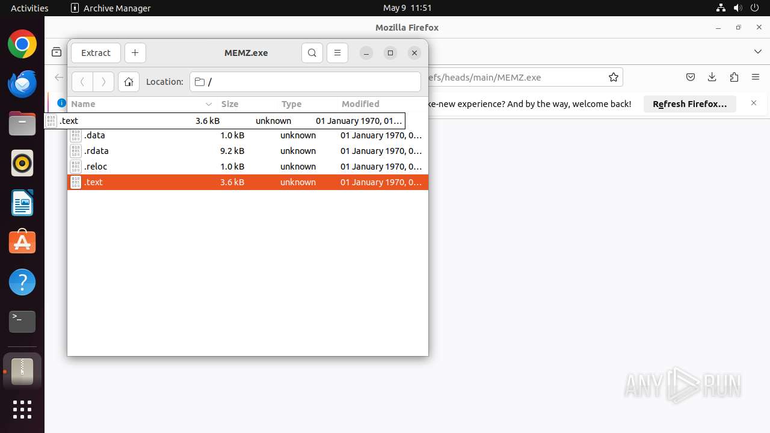The height and width of the screenshot is (433, 770).
Task: Click the Location path field
Action: pyautogui.click(x=306, y=82)
